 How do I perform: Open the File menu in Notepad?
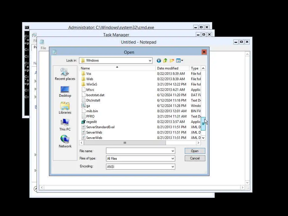(43, 48)
